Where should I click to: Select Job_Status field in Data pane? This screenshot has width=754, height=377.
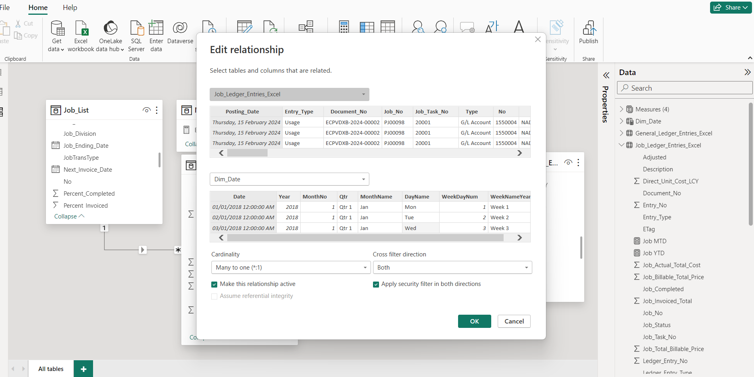[x=657, y=325]
